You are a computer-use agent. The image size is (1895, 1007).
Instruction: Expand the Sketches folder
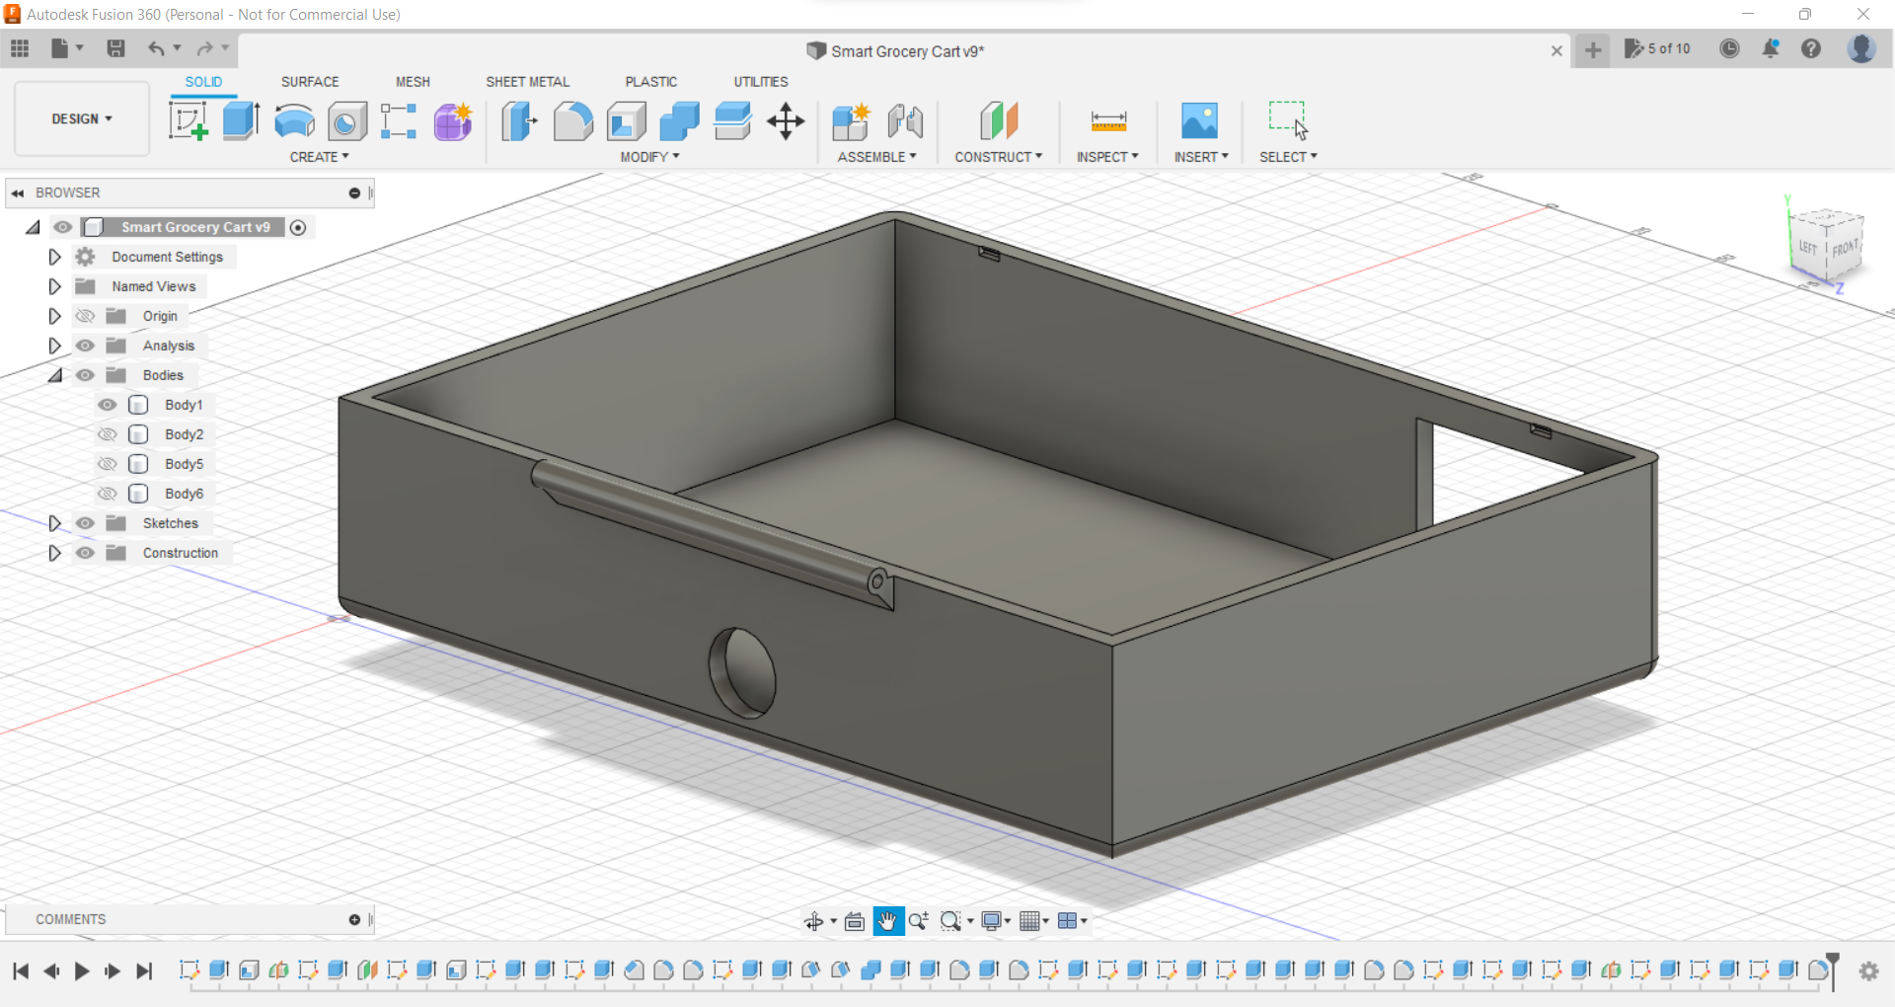pos(54,523)
